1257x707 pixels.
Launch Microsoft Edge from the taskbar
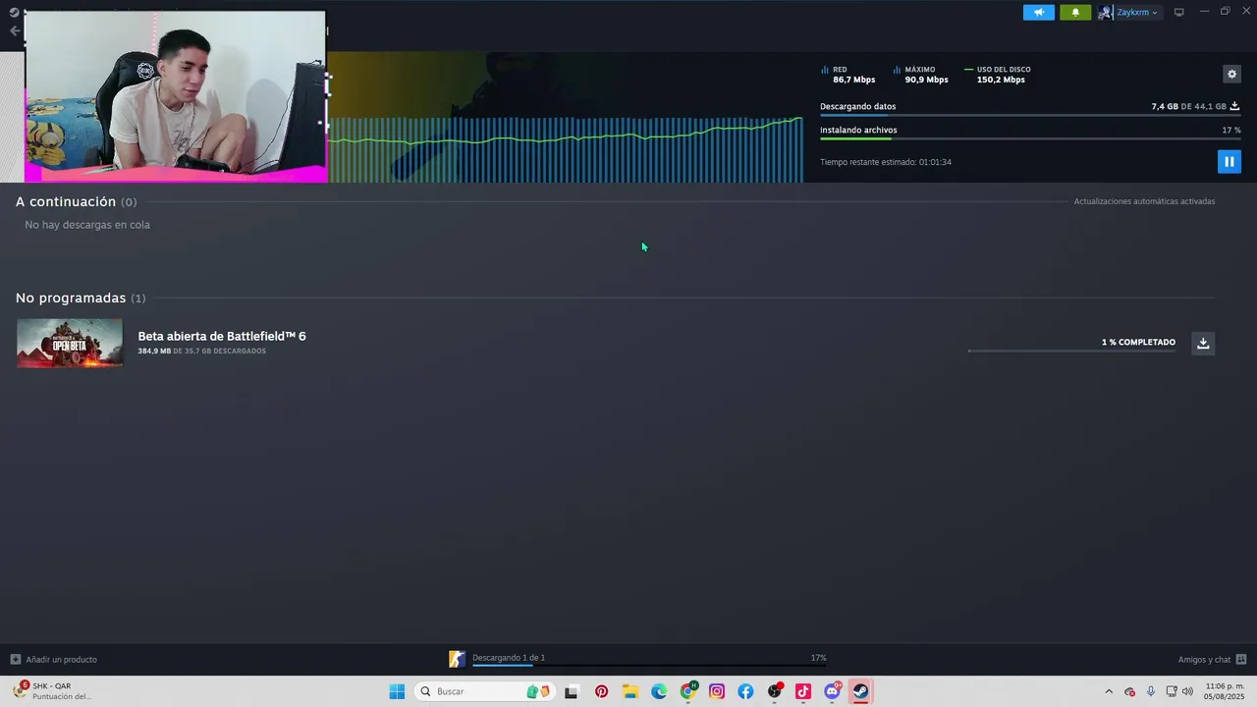click(659, 691)
